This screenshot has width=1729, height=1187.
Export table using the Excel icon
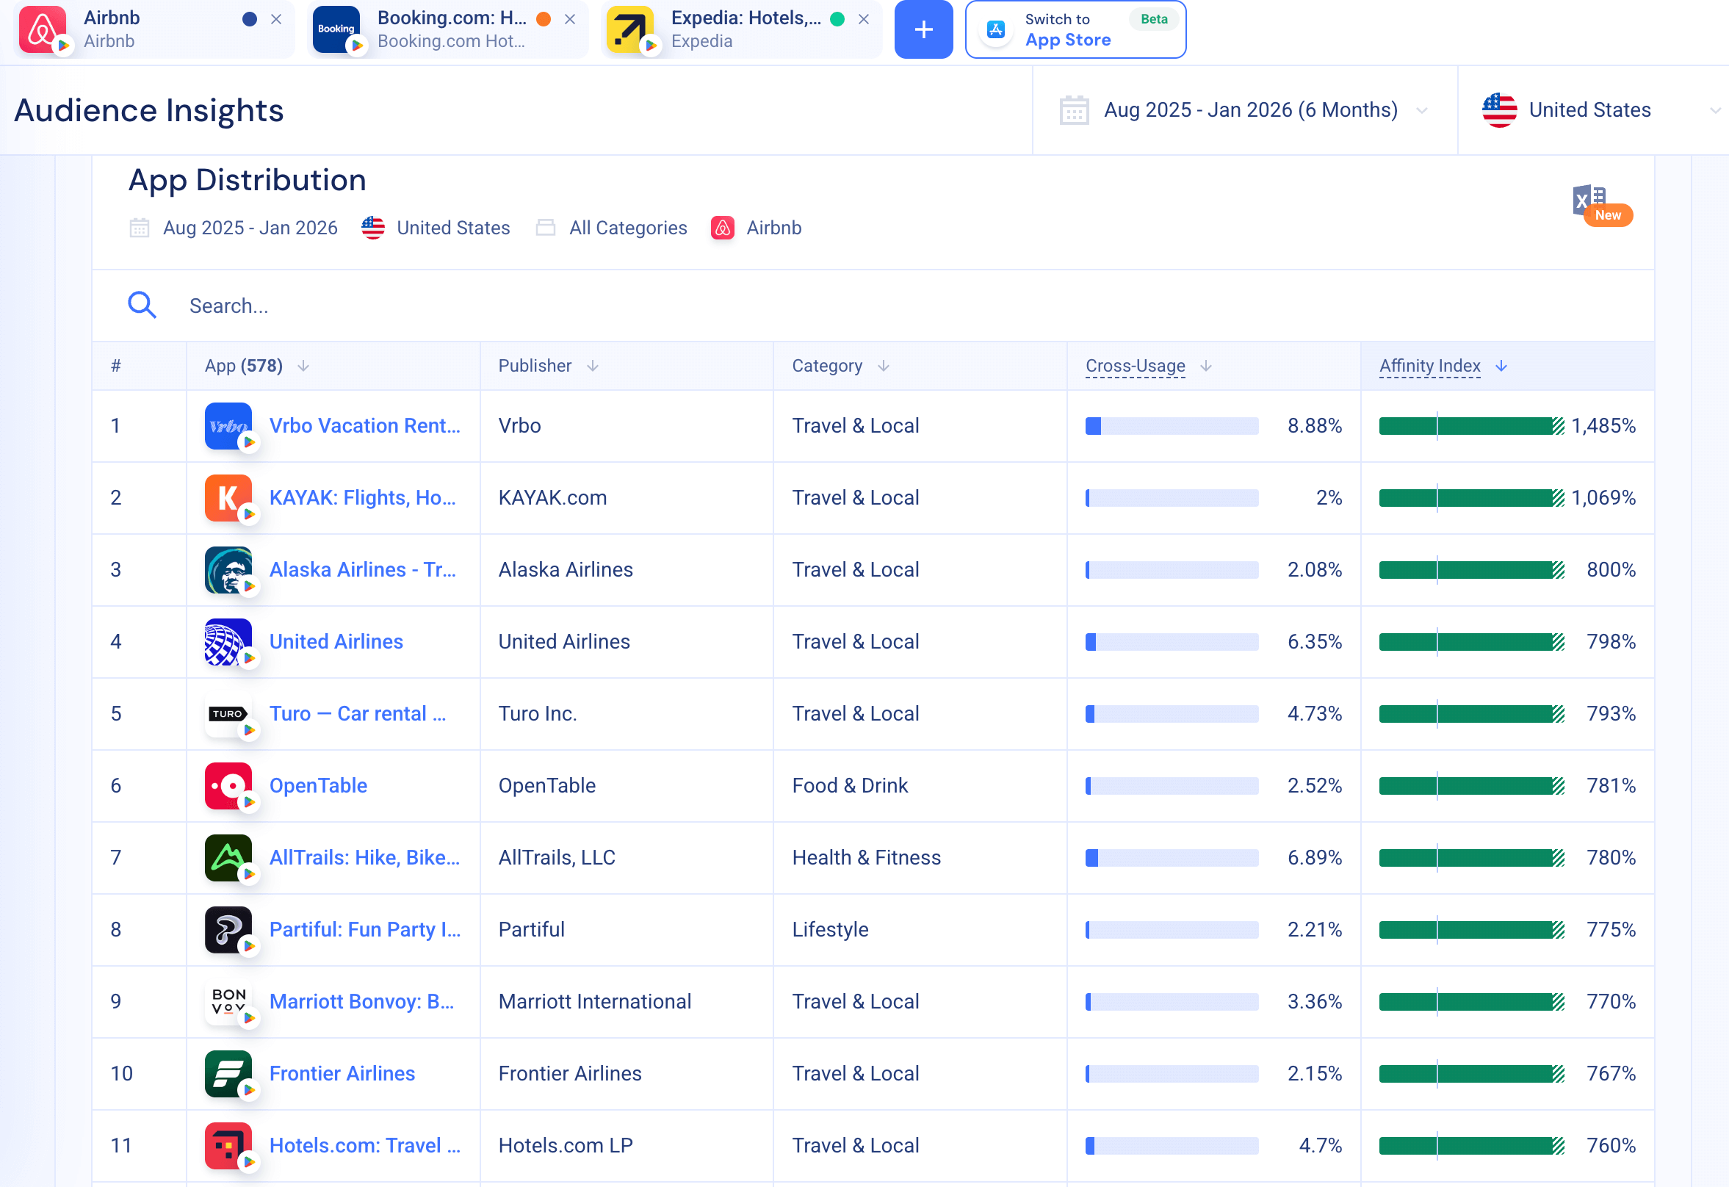tap(1590, 201)
